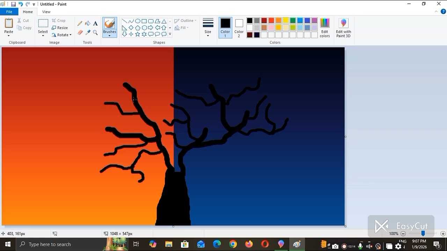
Task: Choose the Oval callout shape
Action: (x=157, y=34)
